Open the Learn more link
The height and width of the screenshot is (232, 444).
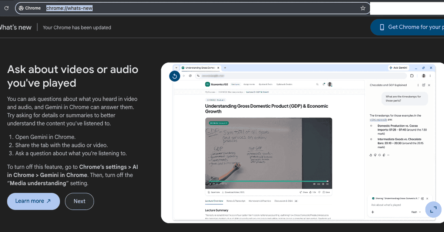pyautogui.click(x=33, y=201)
